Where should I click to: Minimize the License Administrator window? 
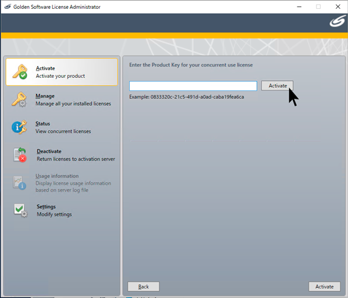click(299, 7)
